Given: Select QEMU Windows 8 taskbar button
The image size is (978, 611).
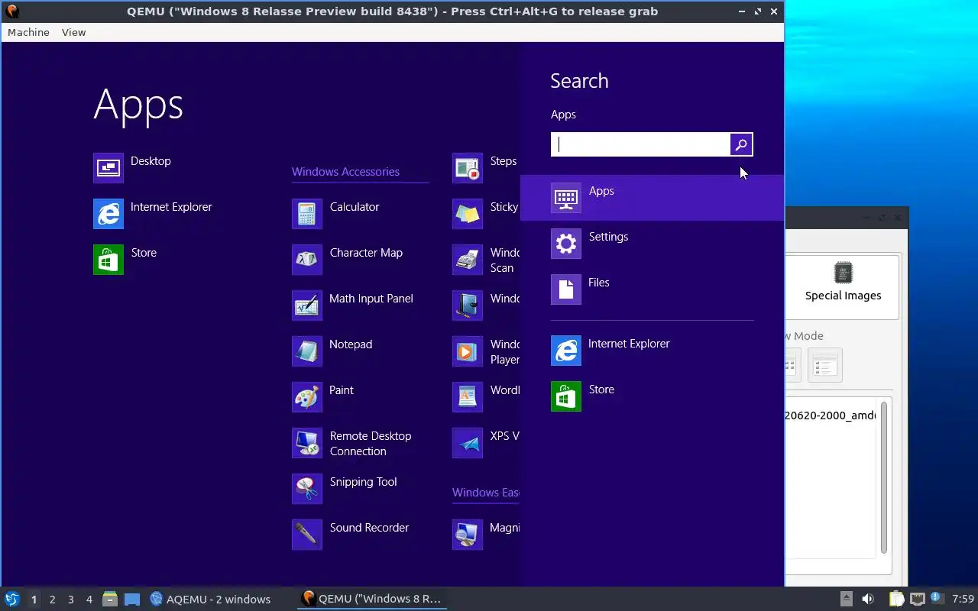Looking at the screenshot, I should [373, 599].
